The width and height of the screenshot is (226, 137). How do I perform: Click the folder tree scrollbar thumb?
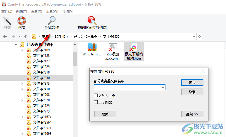(x=75, y=59)
